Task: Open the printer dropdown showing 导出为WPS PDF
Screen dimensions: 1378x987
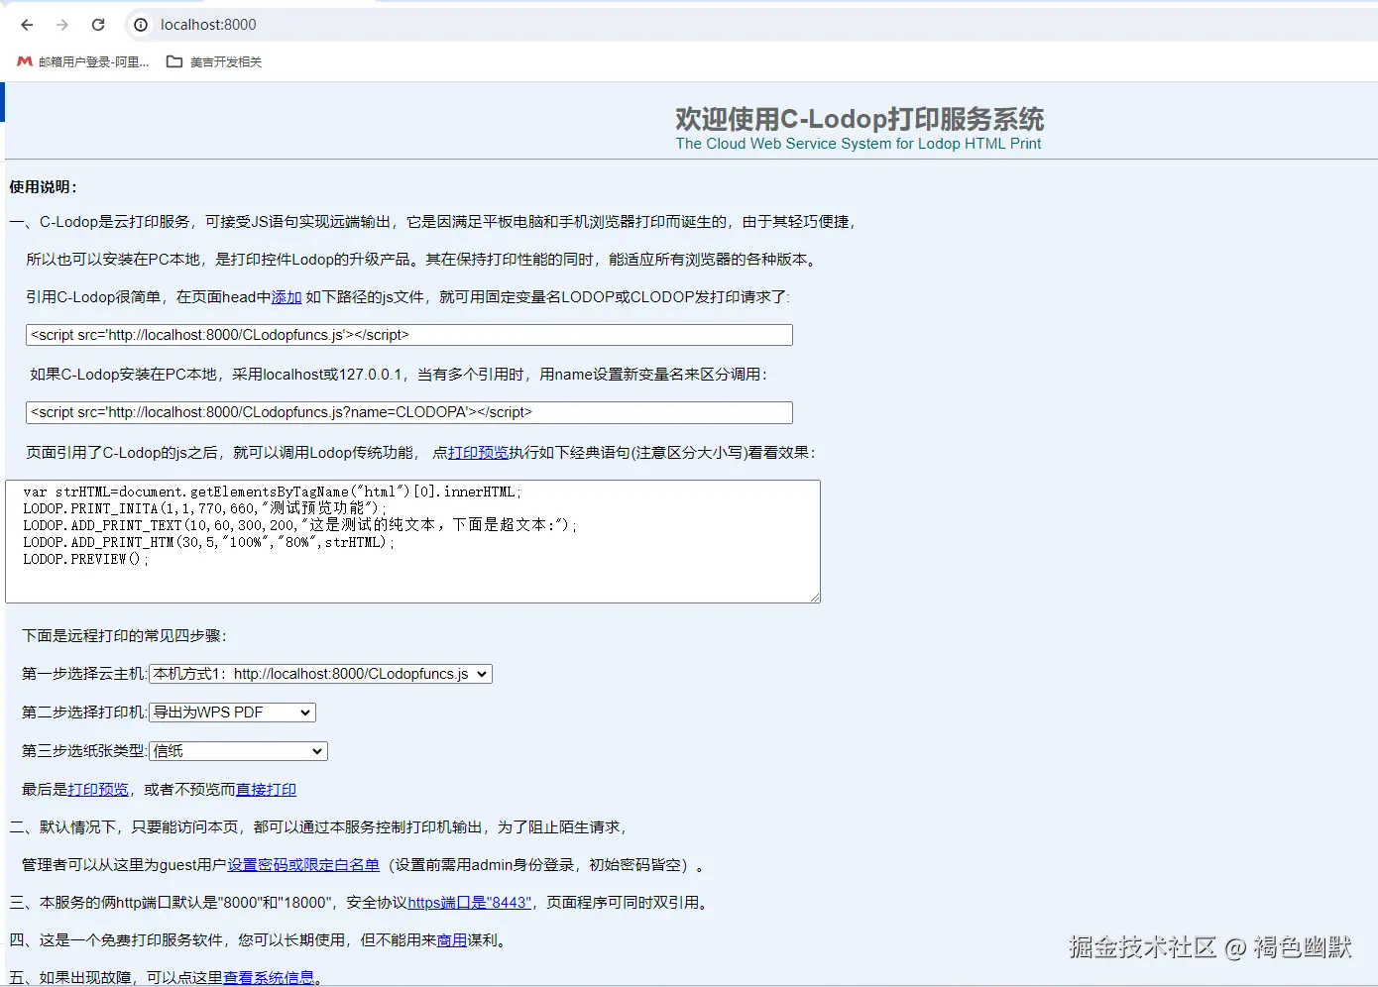Action: [231, 712]
